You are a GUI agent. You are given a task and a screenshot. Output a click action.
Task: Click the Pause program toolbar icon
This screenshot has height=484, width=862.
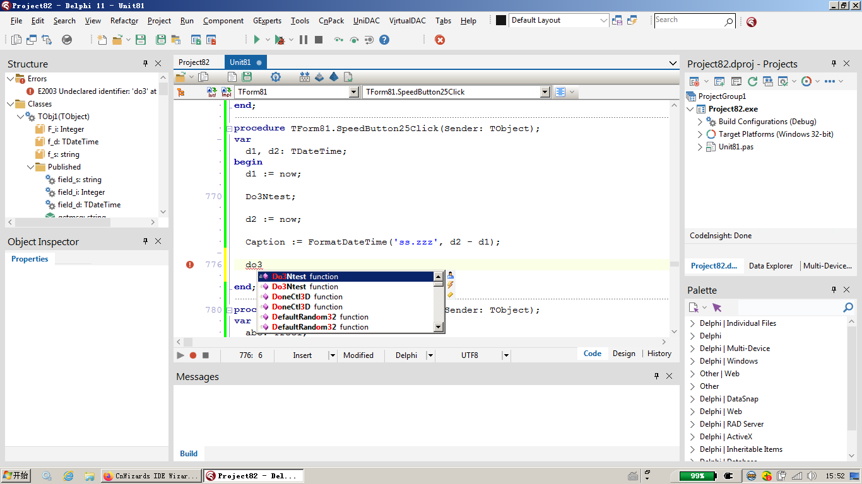click(304, 40)
